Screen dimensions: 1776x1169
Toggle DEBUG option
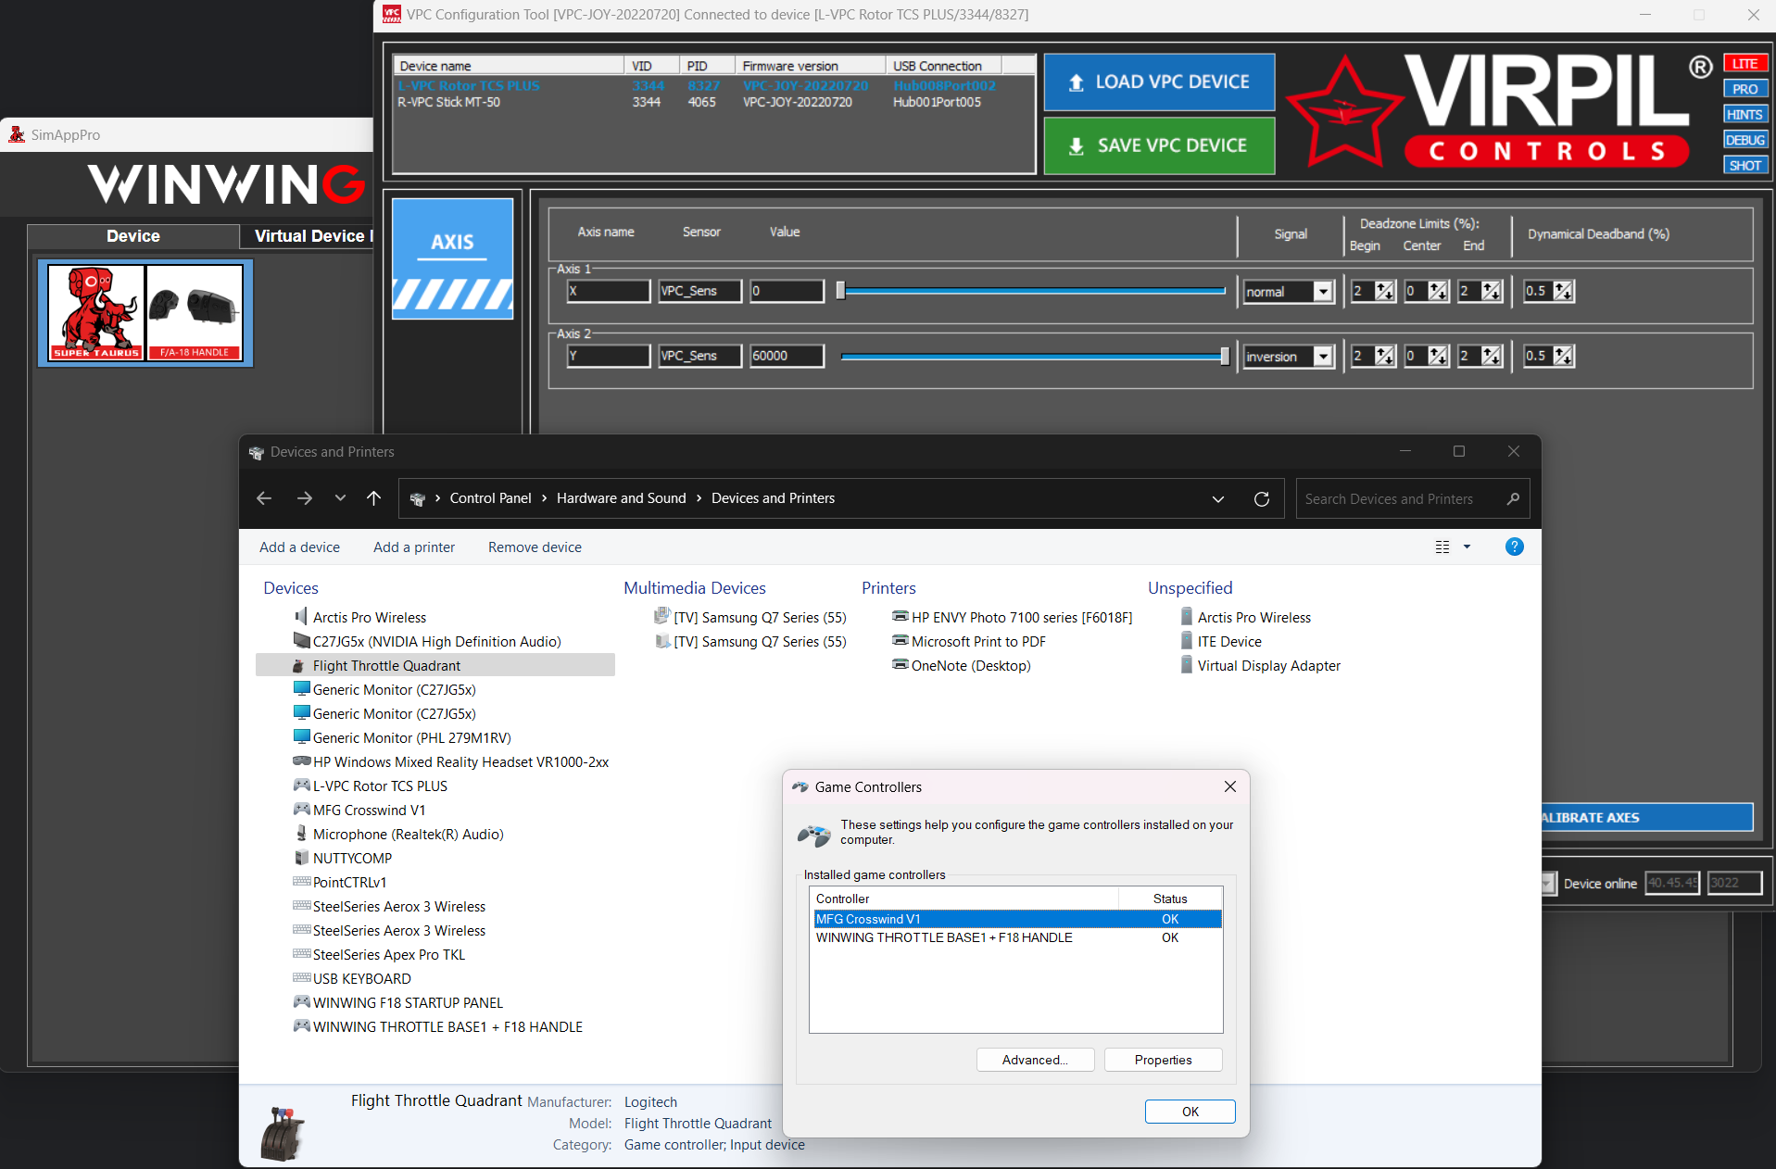pyautogui.click(x=1745, y=140)
